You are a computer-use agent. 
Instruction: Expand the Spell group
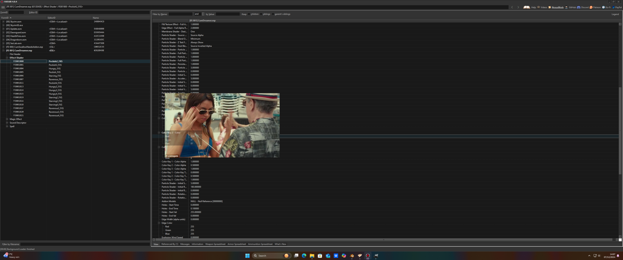coord(7,126)
